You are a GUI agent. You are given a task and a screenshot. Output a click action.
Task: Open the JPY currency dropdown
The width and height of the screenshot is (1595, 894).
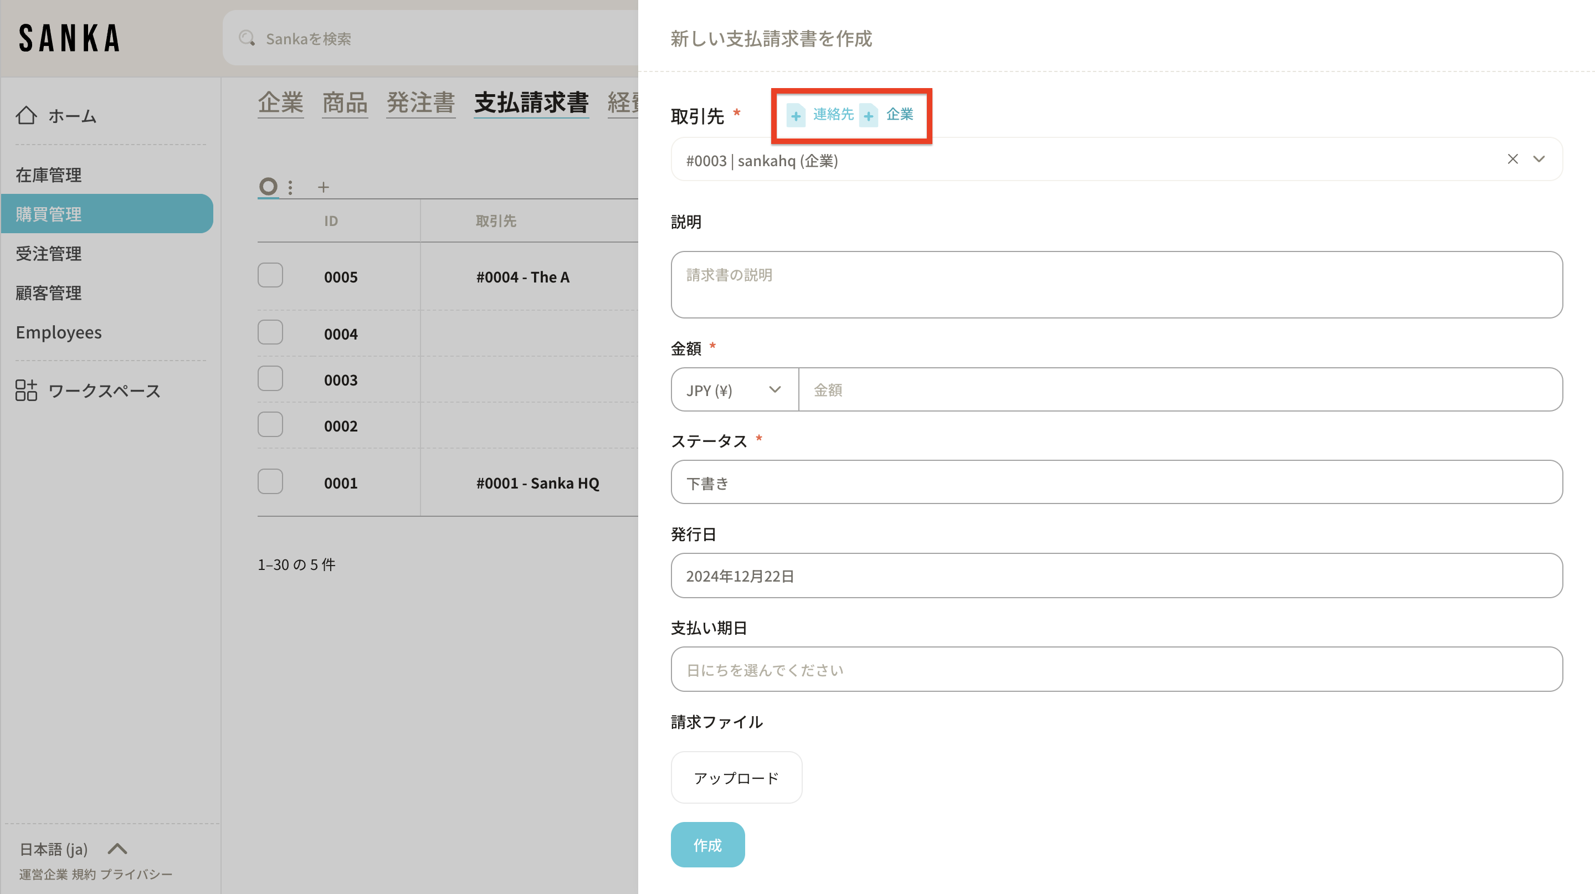tap(735, 390)
